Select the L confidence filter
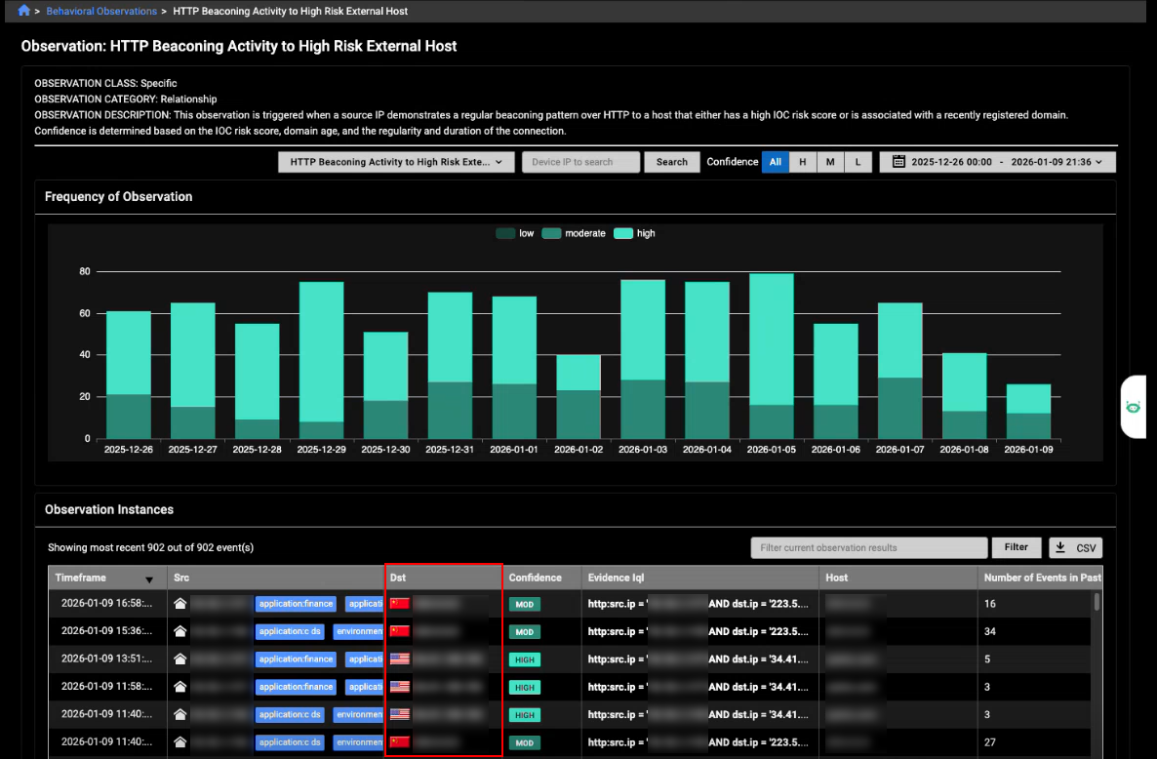Screen dimensions: 1157x759 [x=858, y=162]
